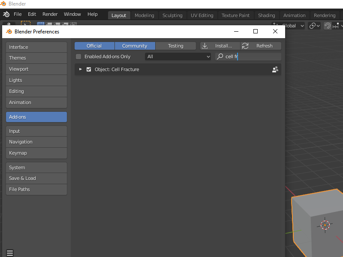Click the add-on search field containing 'cell fr'
This screenshot has height=257, width=343.
coord(248,57)
